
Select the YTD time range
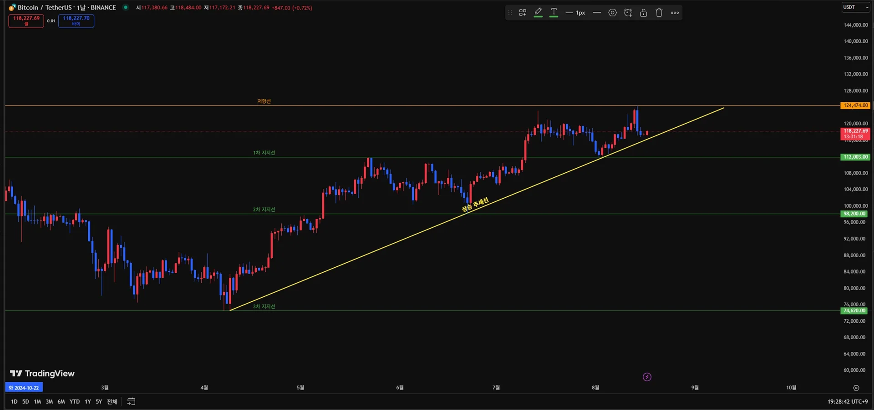[x=75, y=402]
